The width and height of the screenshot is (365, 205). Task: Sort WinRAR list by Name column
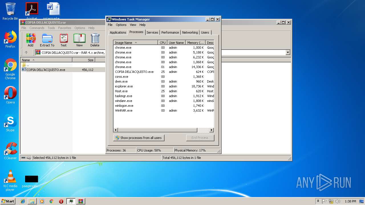pyautogui.click(x=46, y=60)
